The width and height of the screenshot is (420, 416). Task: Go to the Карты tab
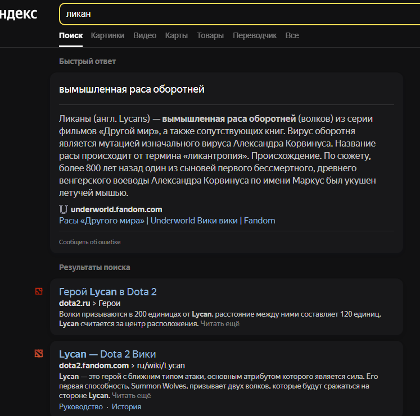click(176, 35)
